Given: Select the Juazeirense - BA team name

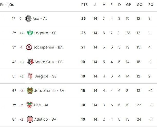Looking at the screenshot, I should click(49, 91).
